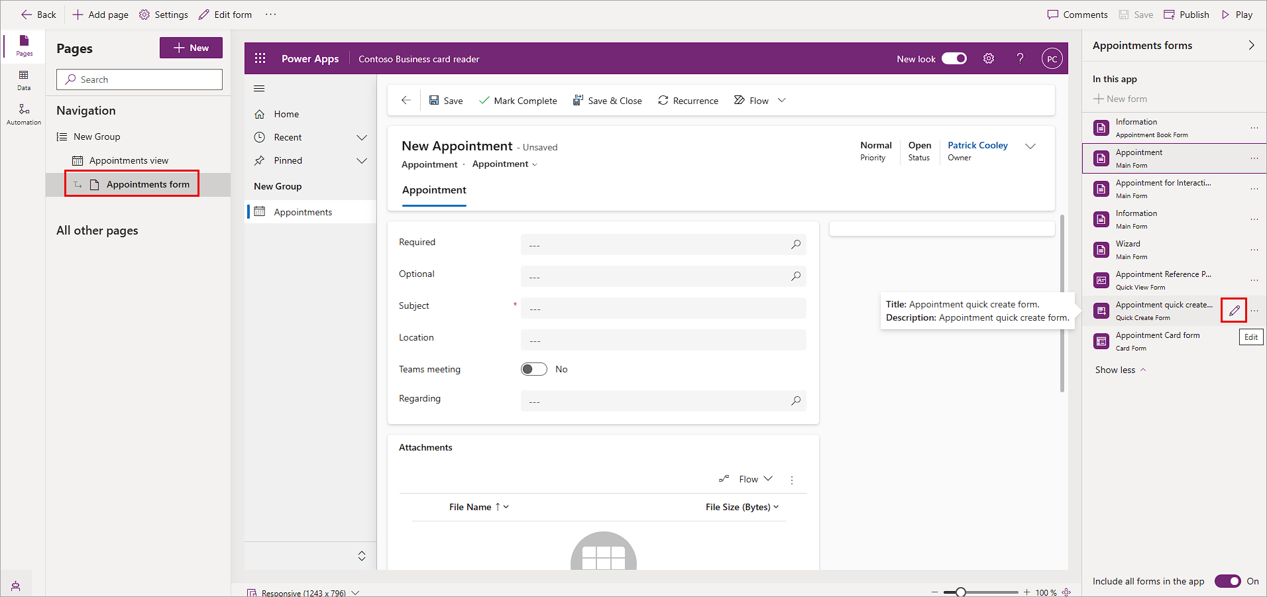Open more options for Wizard form

pyautogui.click(x=1254, y=250)
